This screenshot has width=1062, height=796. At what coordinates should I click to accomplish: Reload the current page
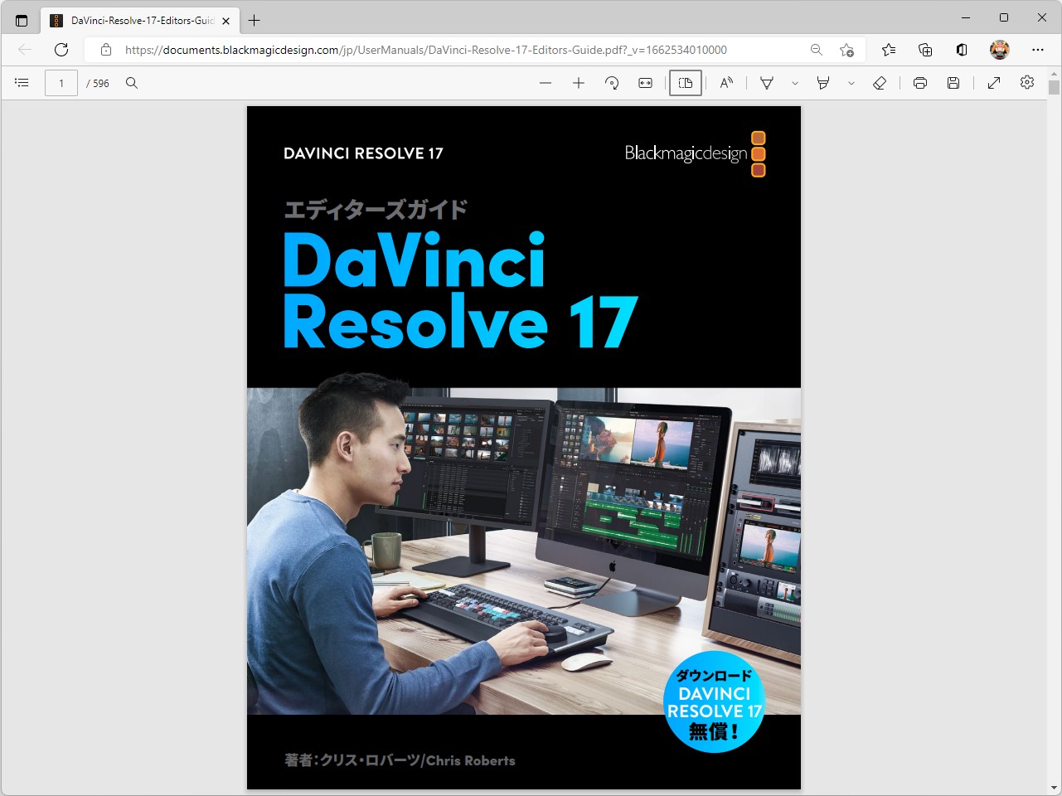[61, 50]
